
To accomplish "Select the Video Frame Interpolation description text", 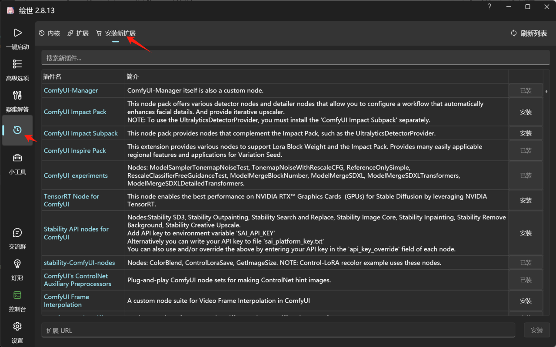I will pos(219,301).
